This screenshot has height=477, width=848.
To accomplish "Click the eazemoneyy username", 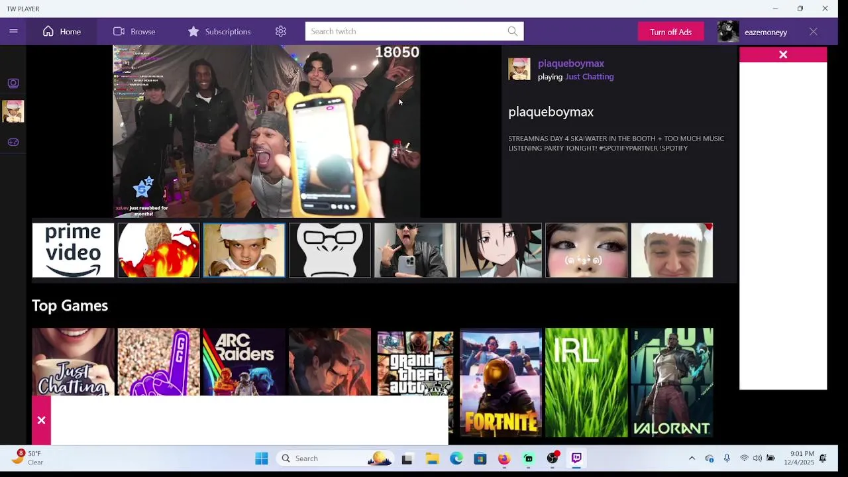I will pyautogui.click(x=766, y=32).
